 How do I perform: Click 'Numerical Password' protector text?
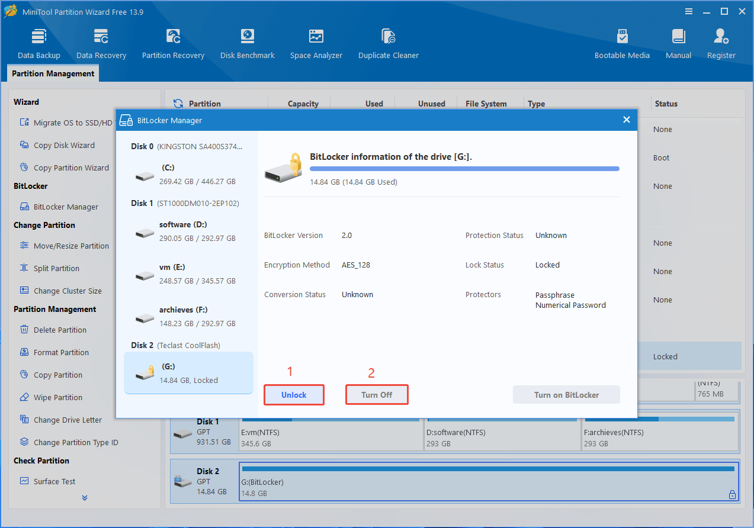point(570,305)
